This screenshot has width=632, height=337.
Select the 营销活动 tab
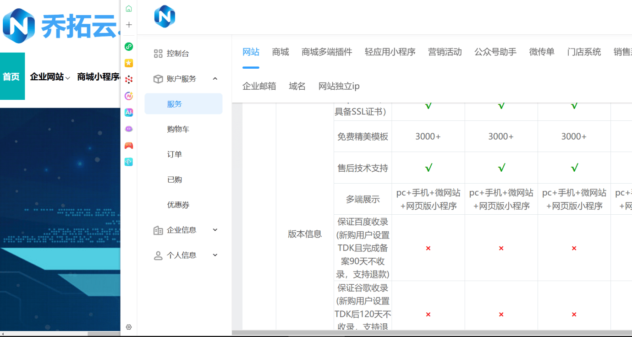tap(445, 52)
